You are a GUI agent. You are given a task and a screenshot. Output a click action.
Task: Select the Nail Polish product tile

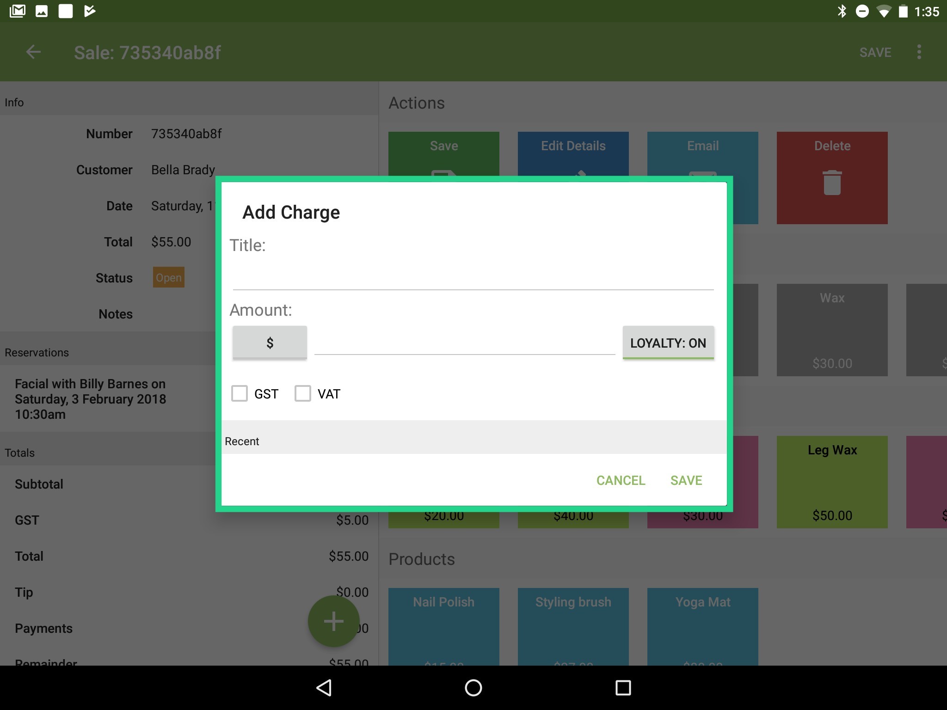444,627
